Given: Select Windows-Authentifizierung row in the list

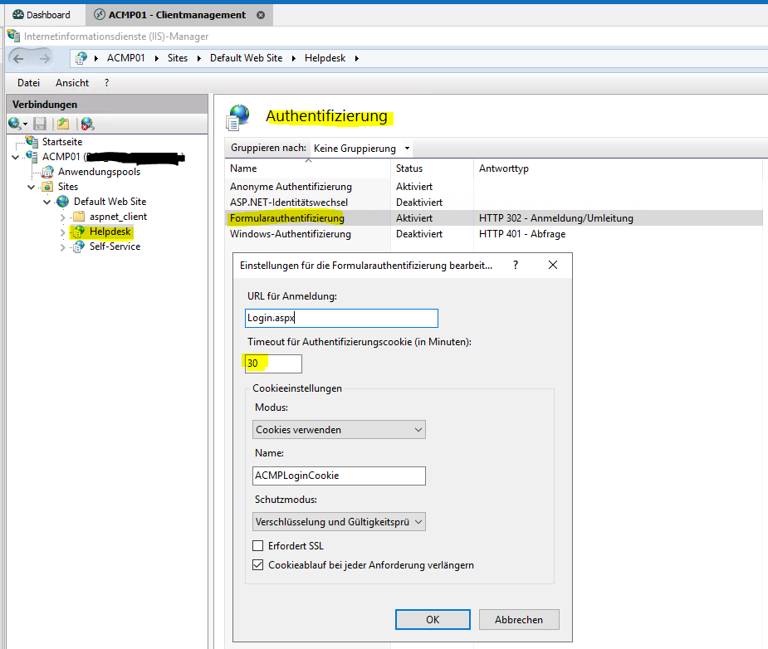Looking at the screenshot, I should click(x=291, y=234).
